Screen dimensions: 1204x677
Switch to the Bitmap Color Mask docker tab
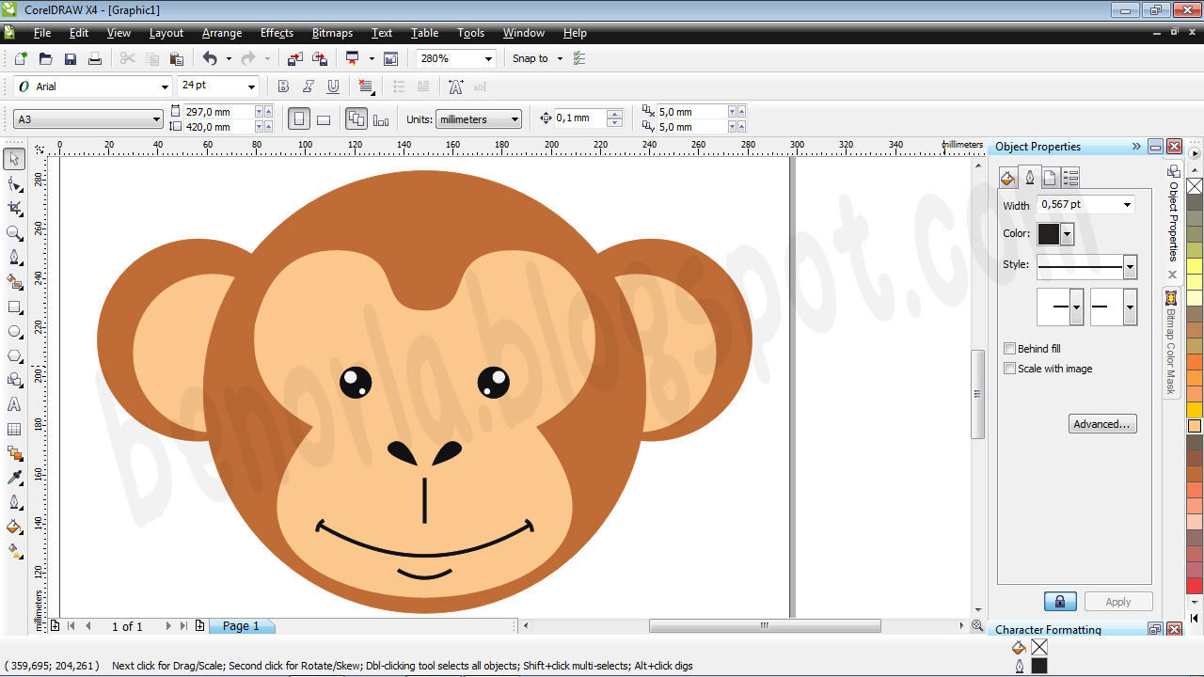[1172, 343]
